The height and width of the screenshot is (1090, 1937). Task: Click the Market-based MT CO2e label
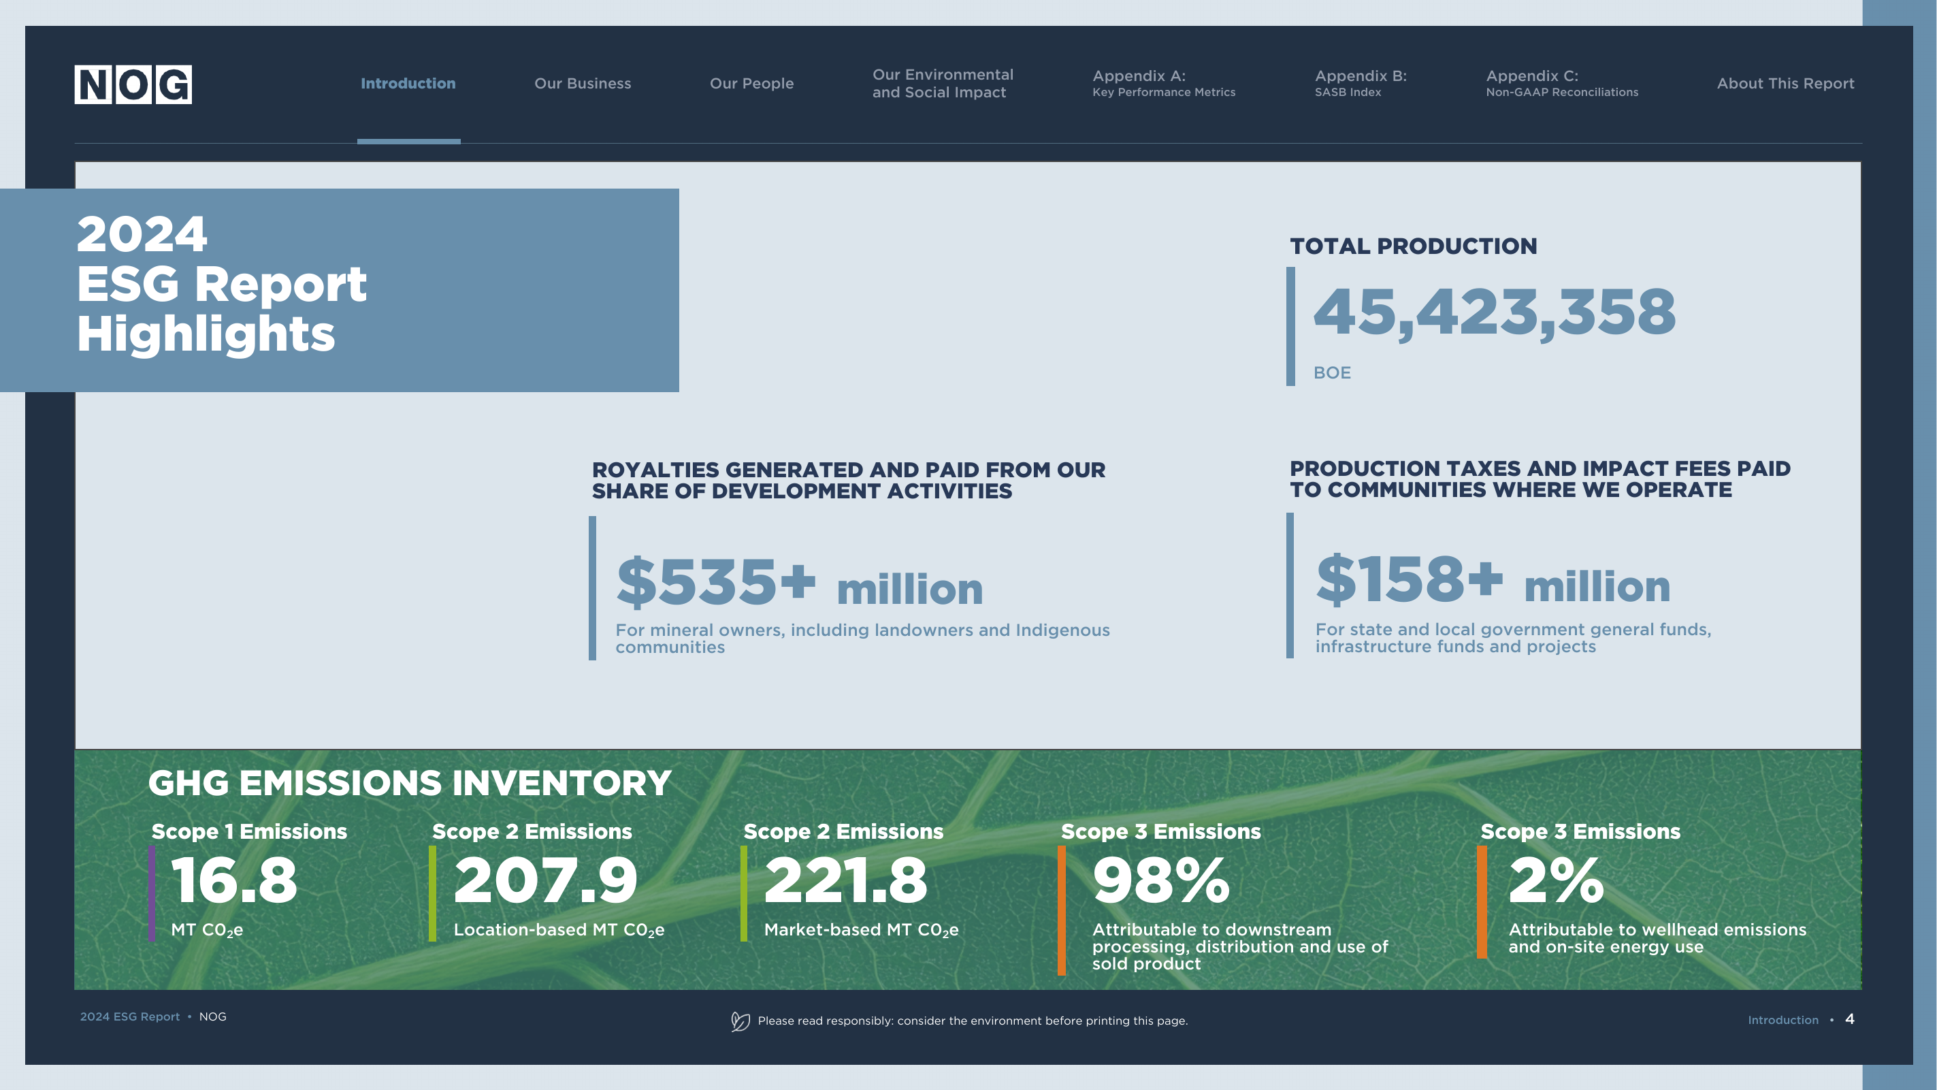coord(861,931)
